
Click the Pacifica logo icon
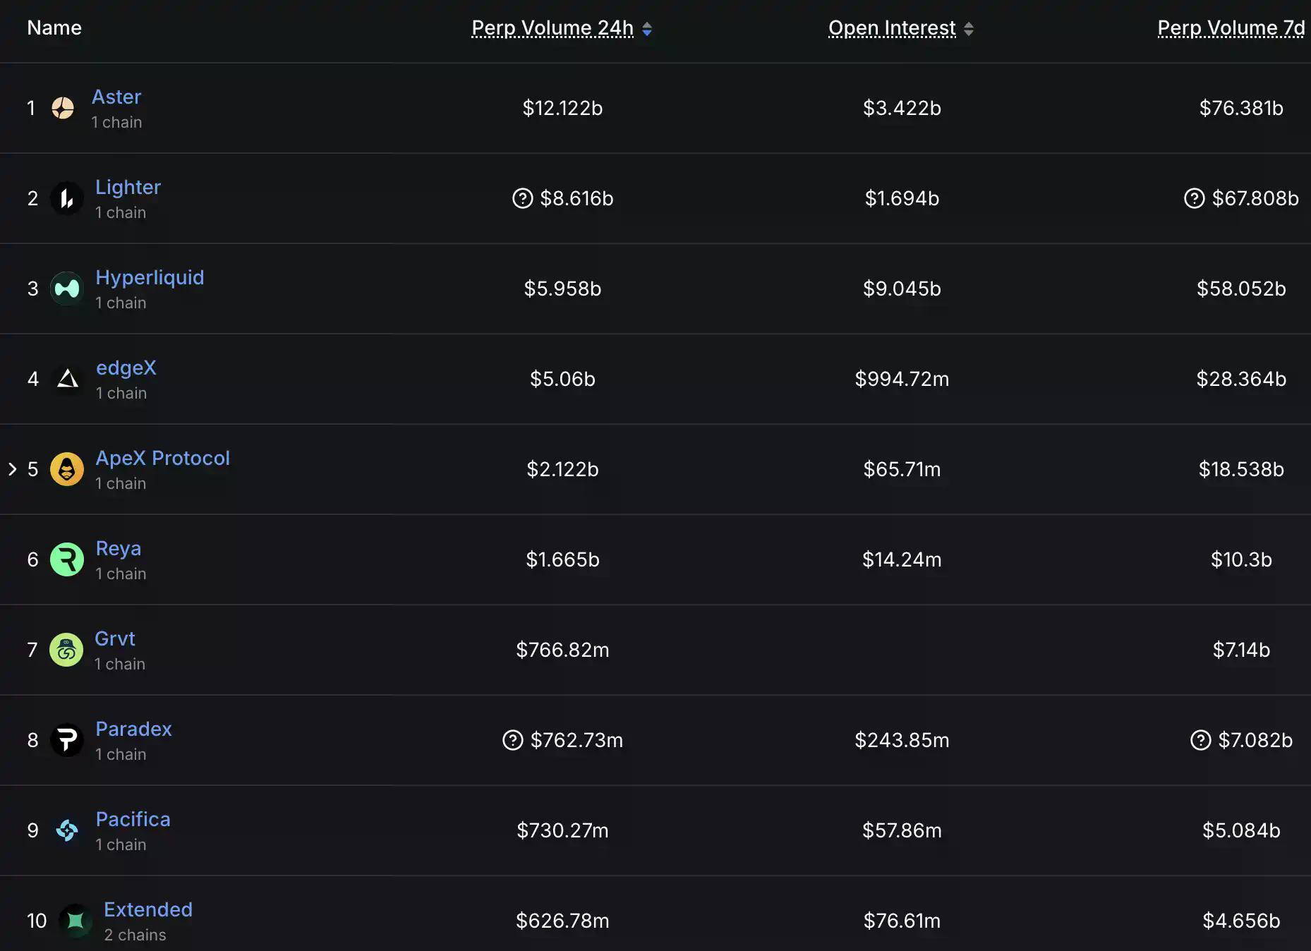click(67, 830)
